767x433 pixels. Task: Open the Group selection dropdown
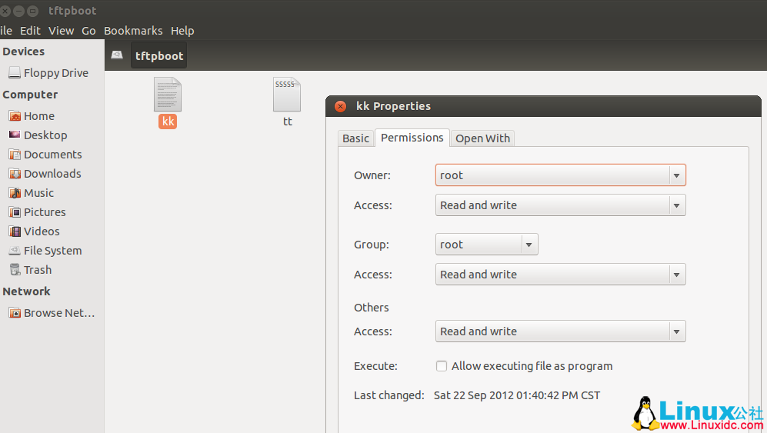point(486,245)
